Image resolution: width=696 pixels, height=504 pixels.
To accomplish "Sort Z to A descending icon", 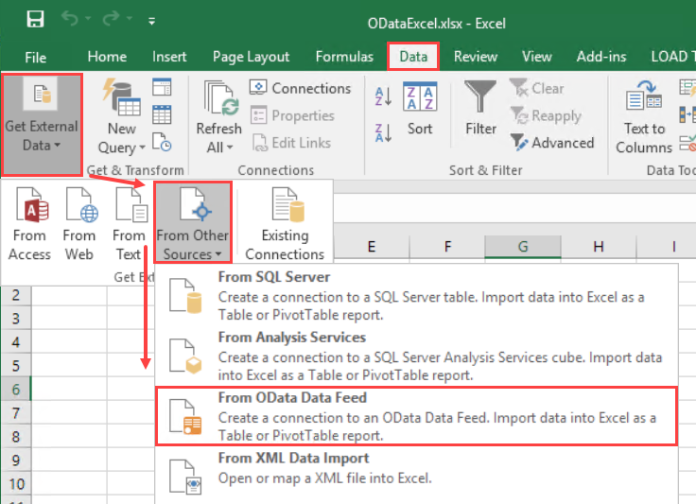I will tap(384, 132).
